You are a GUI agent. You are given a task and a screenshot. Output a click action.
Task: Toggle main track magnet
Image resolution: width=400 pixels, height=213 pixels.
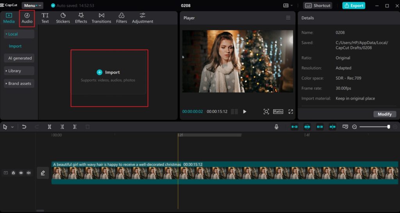pyautogui.click(x=295, y=127)
